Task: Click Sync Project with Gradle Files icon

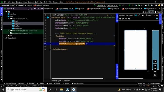Action: tap(146, 5)
